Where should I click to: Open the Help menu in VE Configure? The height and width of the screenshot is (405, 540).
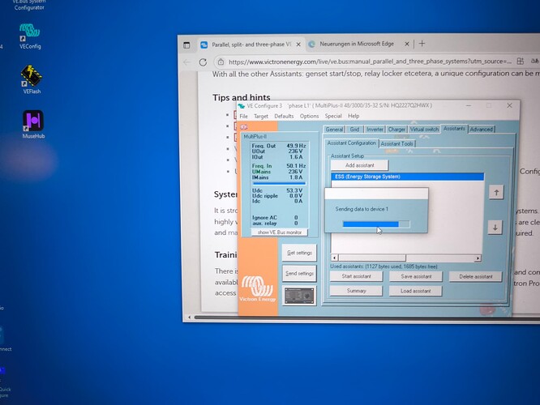pos(354,116)
